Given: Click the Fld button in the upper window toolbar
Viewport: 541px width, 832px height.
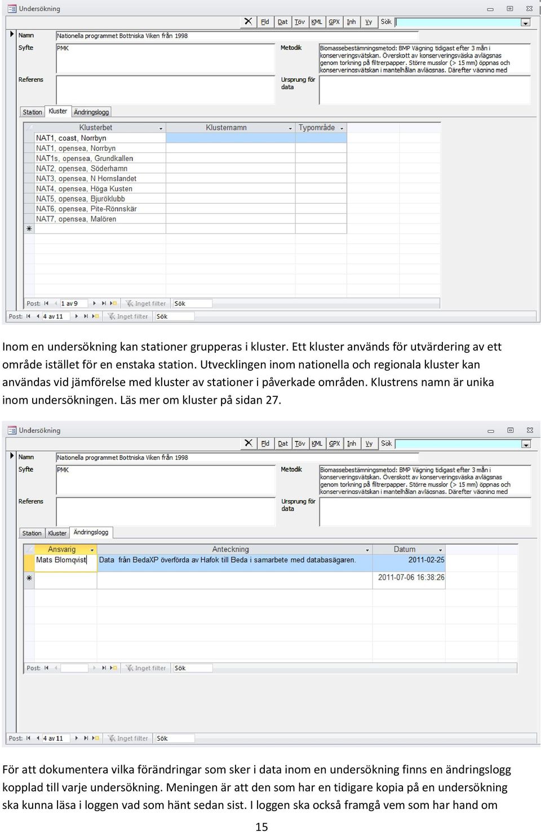Looking at the screenshot, I should (265, 22).
